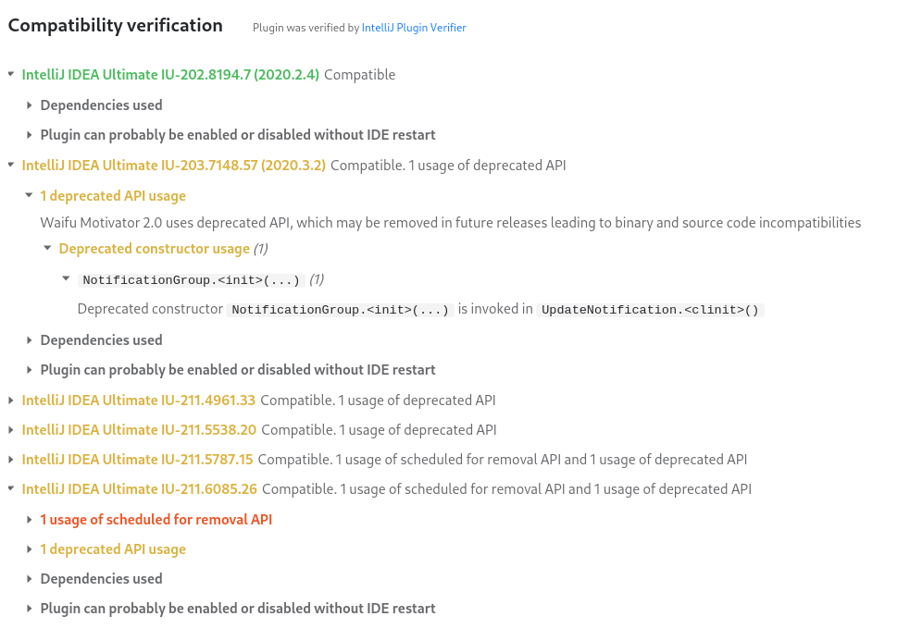Viewport: 910px width, 641px height.
Task: Collapse the "1 deprecated API usage" section
Action: 29,196
